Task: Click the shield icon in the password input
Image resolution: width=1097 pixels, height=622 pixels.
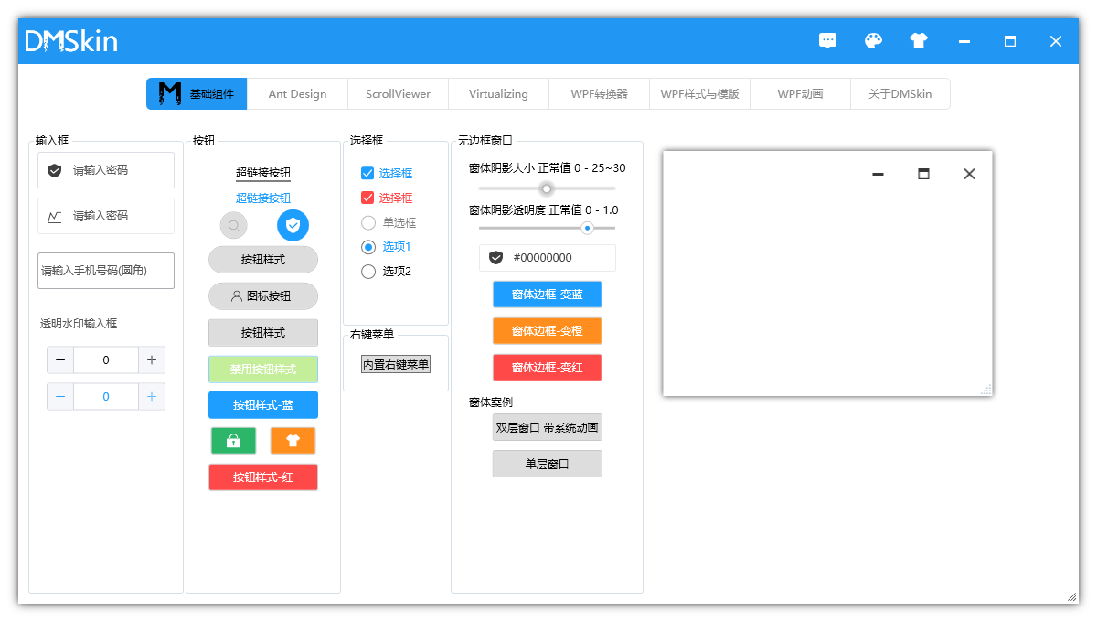Action: (55, 170)
